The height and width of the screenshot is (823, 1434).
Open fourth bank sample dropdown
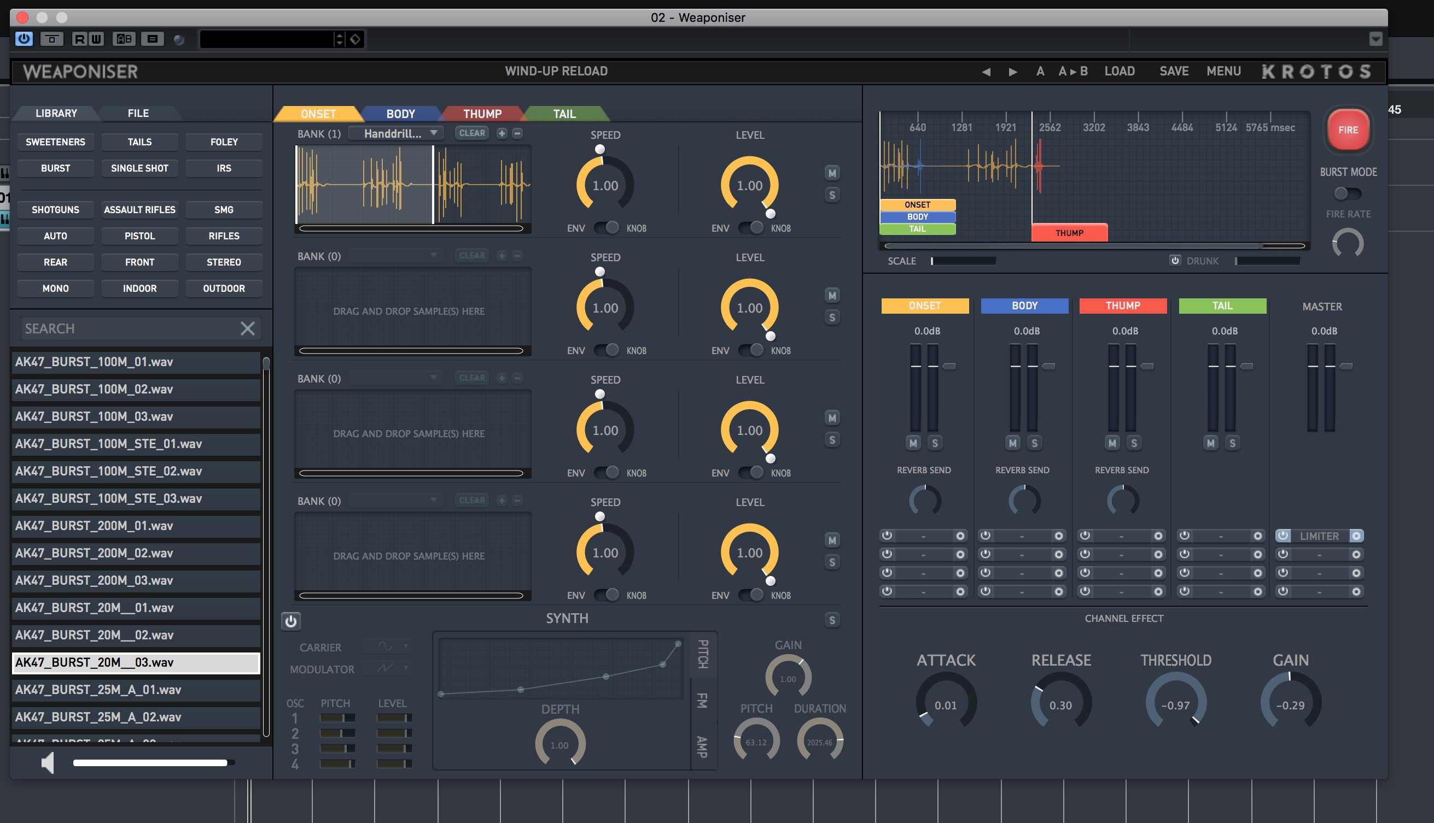coord(395,500)
